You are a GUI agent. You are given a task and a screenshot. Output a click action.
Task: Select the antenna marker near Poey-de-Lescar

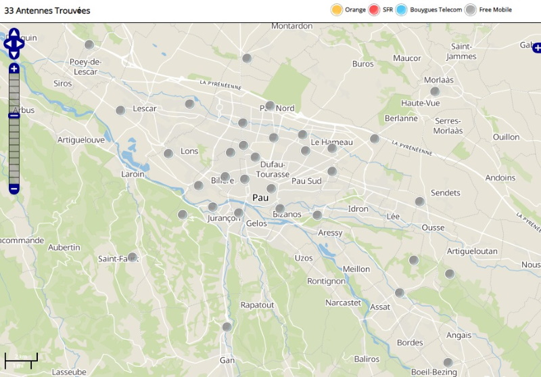click(89, 45)
